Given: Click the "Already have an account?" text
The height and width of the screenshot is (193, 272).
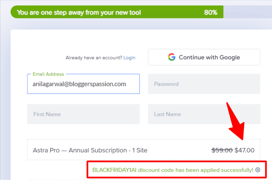Looking at the screenshot, I should tap(94, 58).
